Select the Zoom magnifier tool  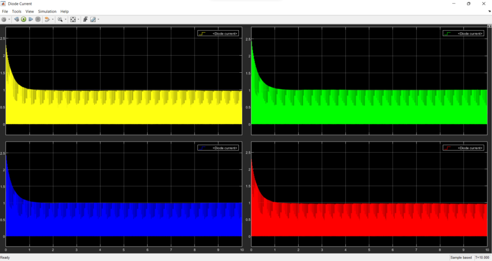(x=60, y=19)
